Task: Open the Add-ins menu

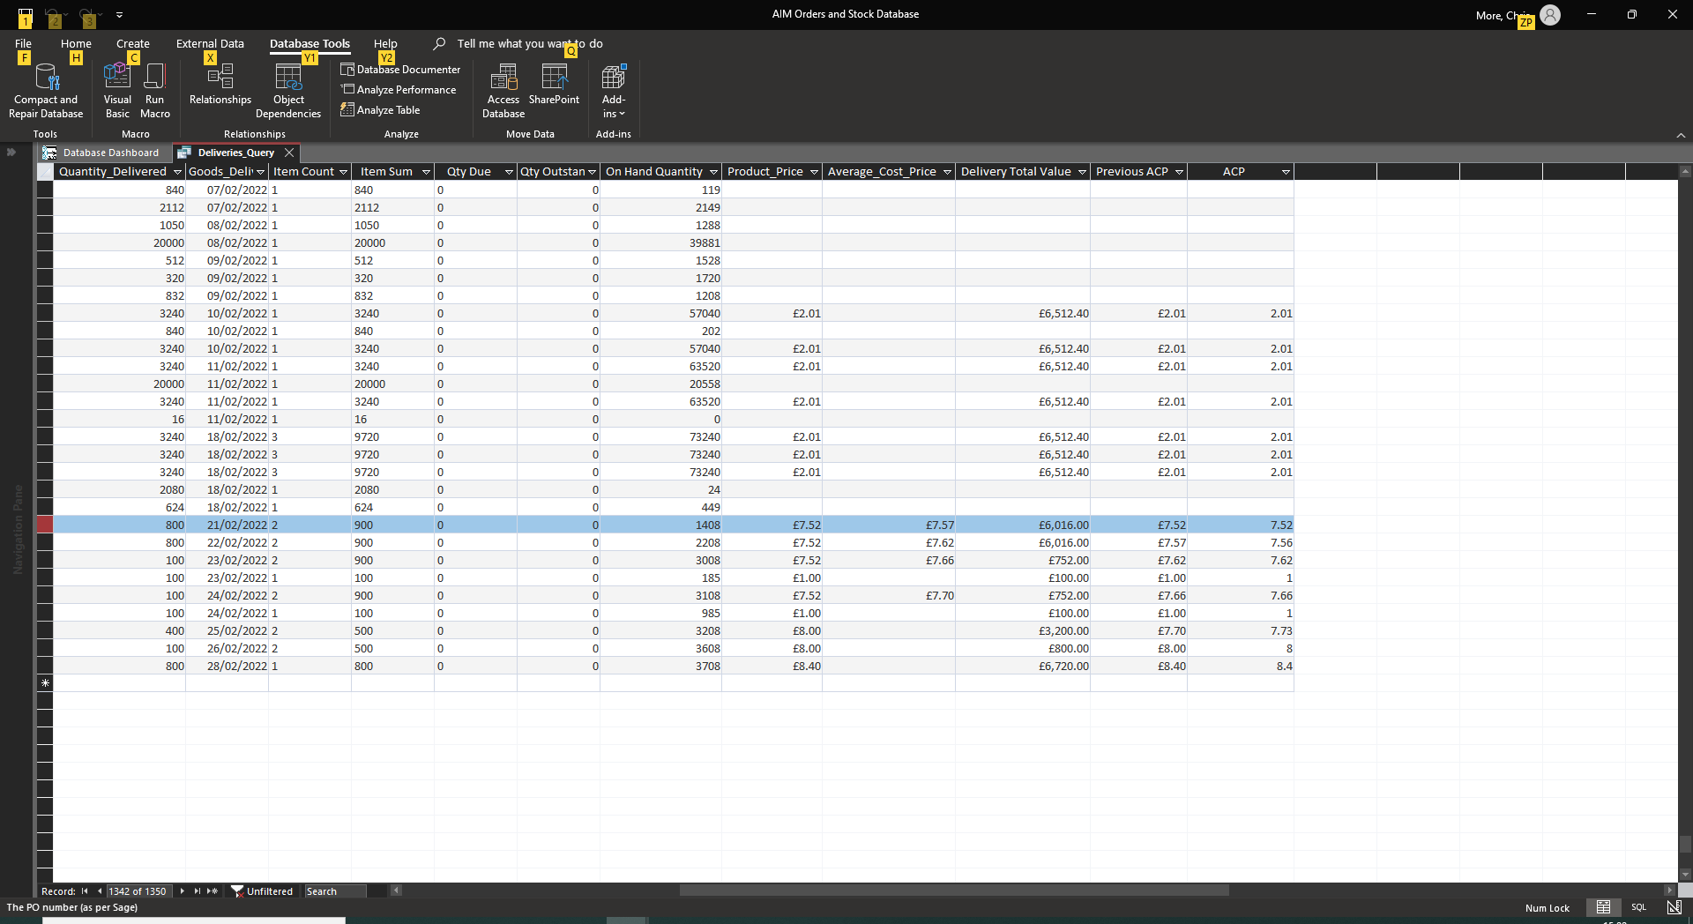Action: click(x=614, y=91)
